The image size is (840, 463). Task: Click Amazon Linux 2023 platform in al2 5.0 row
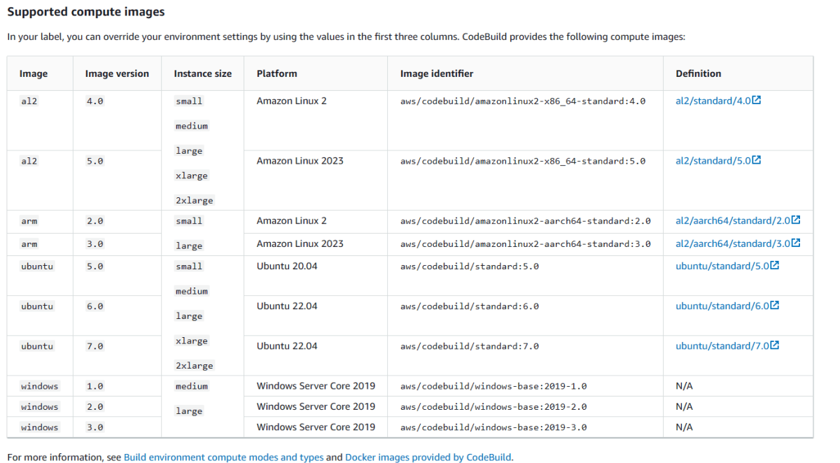pyautogui.click(x=300, y=161)
